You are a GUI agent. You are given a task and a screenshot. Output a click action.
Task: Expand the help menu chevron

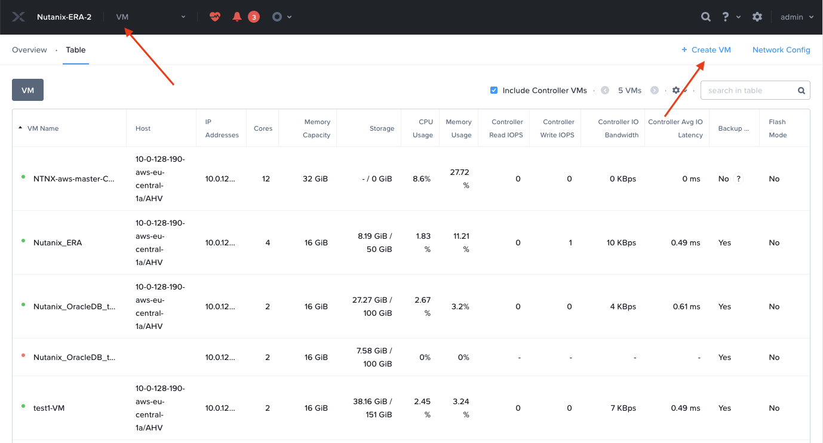tap(739, 17)
